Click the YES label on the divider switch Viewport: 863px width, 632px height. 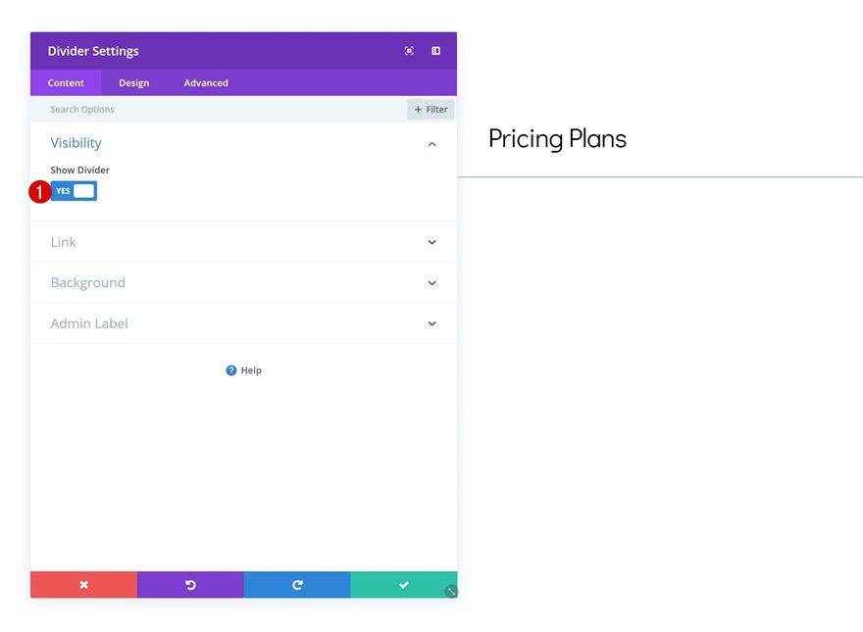[62, 190]
